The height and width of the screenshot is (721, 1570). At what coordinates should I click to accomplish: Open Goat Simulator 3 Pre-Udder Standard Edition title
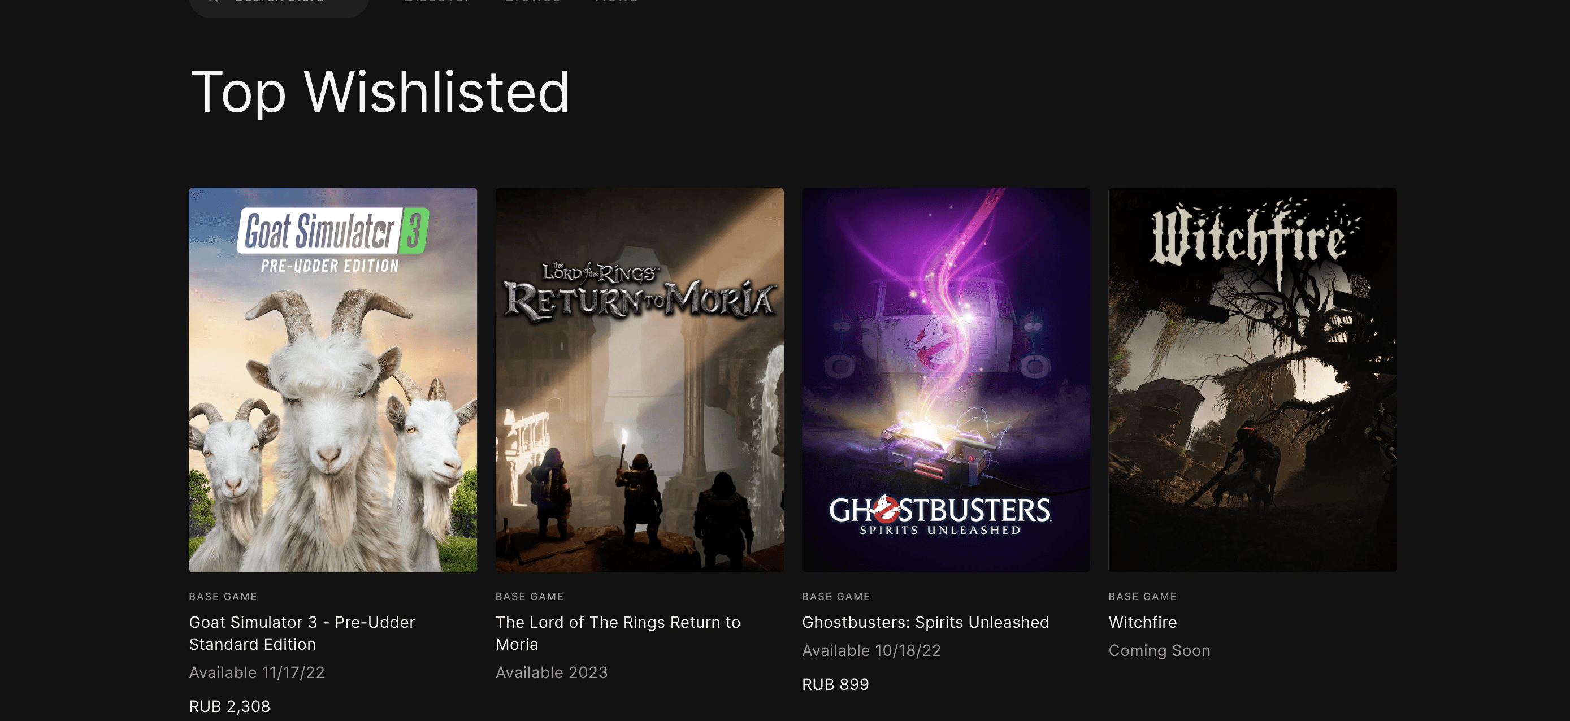[x=302, y=633]
